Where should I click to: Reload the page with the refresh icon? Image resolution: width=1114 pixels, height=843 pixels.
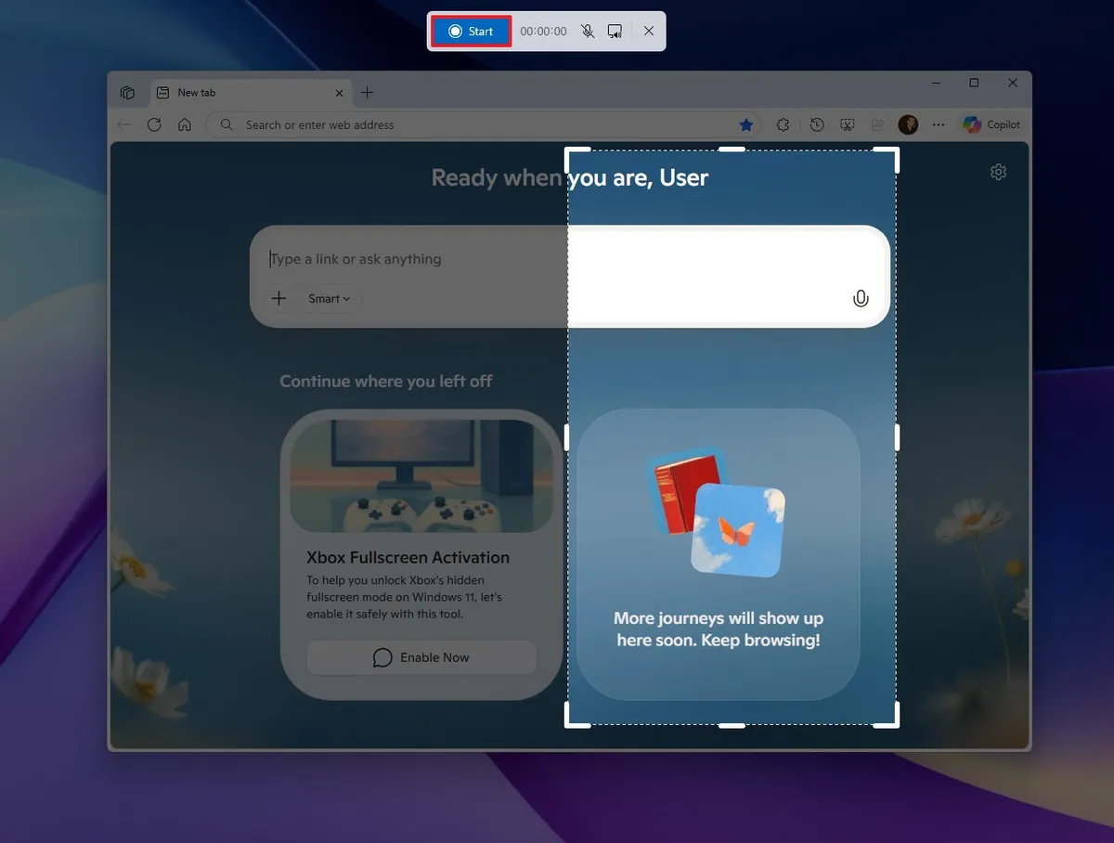click(154, 124)
